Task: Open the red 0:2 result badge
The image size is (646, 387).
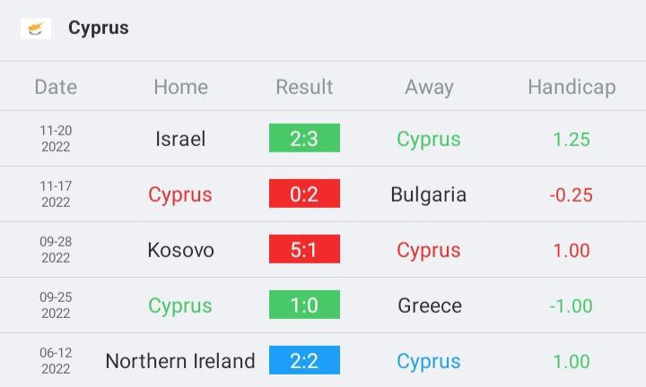Action: coord(304,193)
